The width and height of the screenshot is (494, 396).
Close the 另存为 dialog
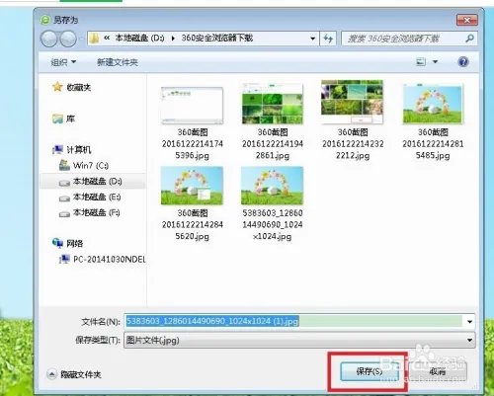(466, 20)
